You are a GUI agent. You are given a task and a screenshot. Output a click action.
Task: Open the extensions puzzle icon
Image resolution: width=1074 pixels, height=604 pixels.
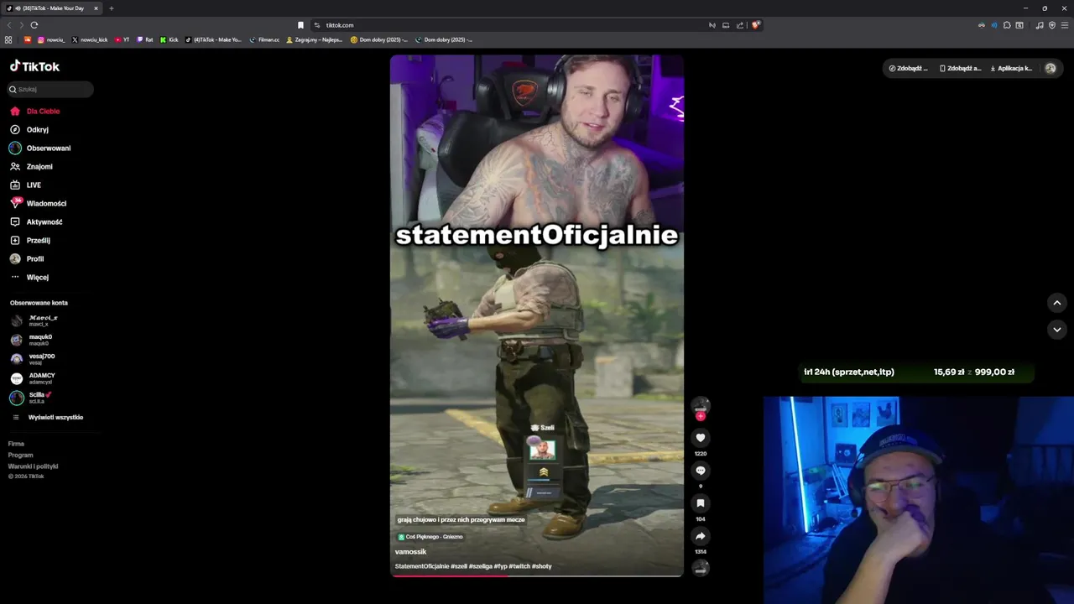point(1007,25)
